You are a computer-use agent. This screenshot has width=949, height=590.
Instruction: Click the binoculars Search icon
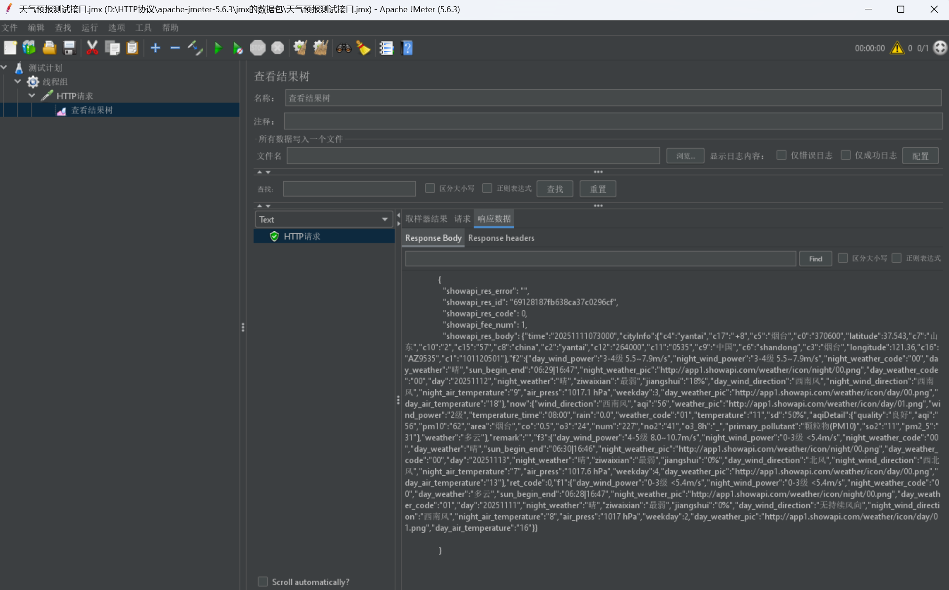pos(343,48)
